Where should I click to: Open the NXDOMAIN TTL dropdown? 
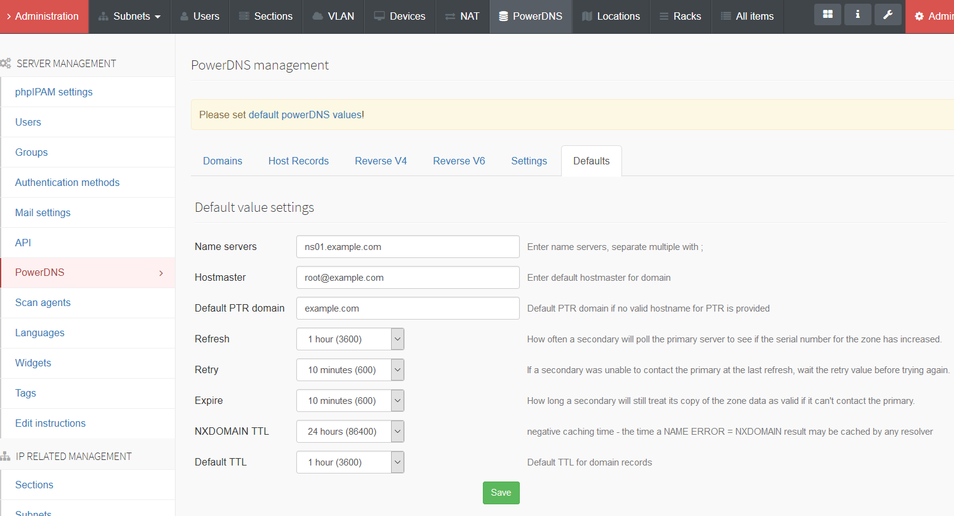[x=350, y=432]
